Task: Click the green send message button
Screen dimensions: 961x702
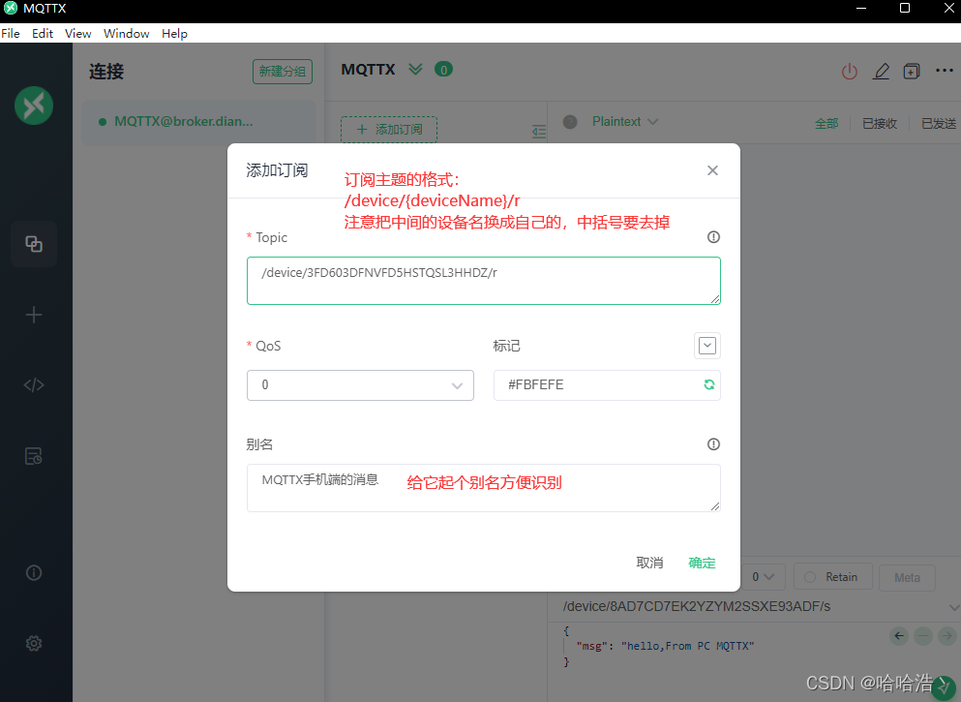Action: (x=945, y=687)
